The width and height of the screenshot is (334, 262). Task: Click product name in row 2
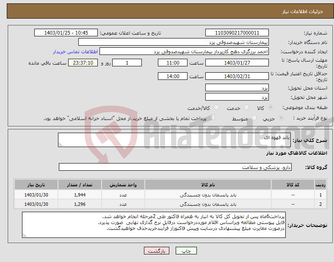point(208,204)
